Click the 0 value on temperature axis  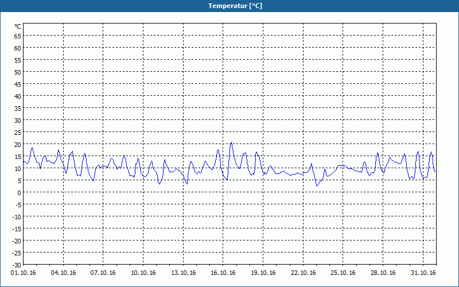pyautogui.click(x=20, y=193)
